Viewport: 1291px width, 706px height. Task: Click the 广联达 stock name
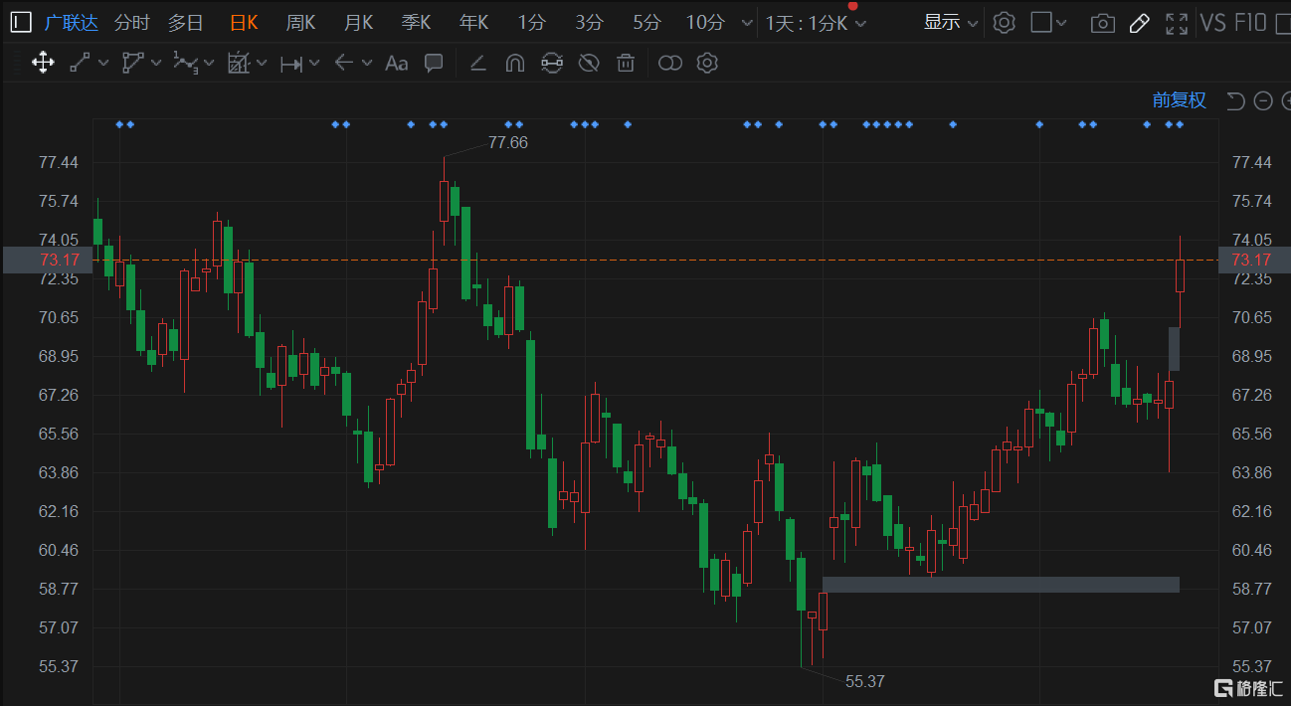(72, 22)
